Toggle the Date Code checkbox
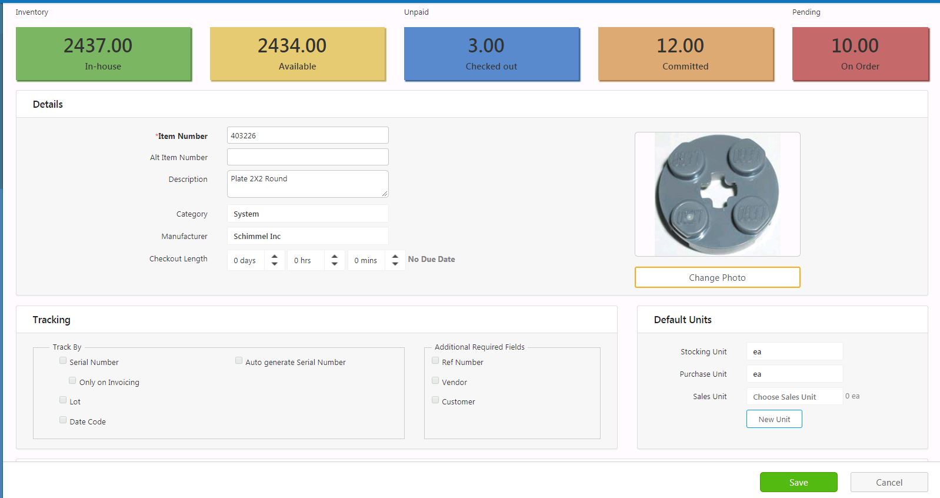The image size is (940, 498). (x=63, y=420)
